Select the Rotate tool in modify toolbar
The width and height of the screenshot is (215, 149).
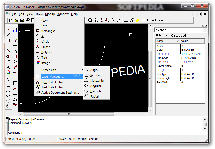(15, 62)
